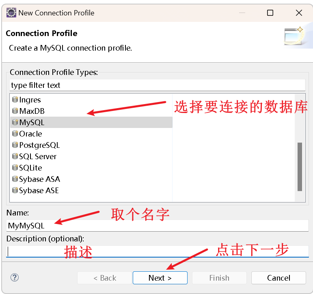Click the profile types list scrollbar thumb
Screen dimensions: 313x294
point(300,166)
